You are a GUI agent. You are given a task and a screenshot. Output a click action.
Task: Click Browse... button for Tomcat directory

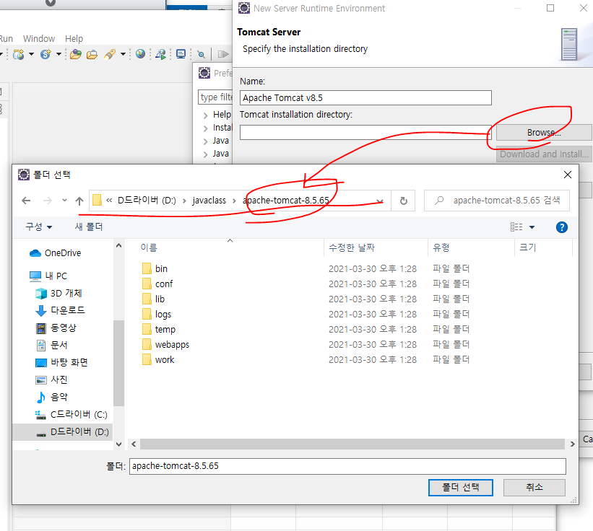544,133
